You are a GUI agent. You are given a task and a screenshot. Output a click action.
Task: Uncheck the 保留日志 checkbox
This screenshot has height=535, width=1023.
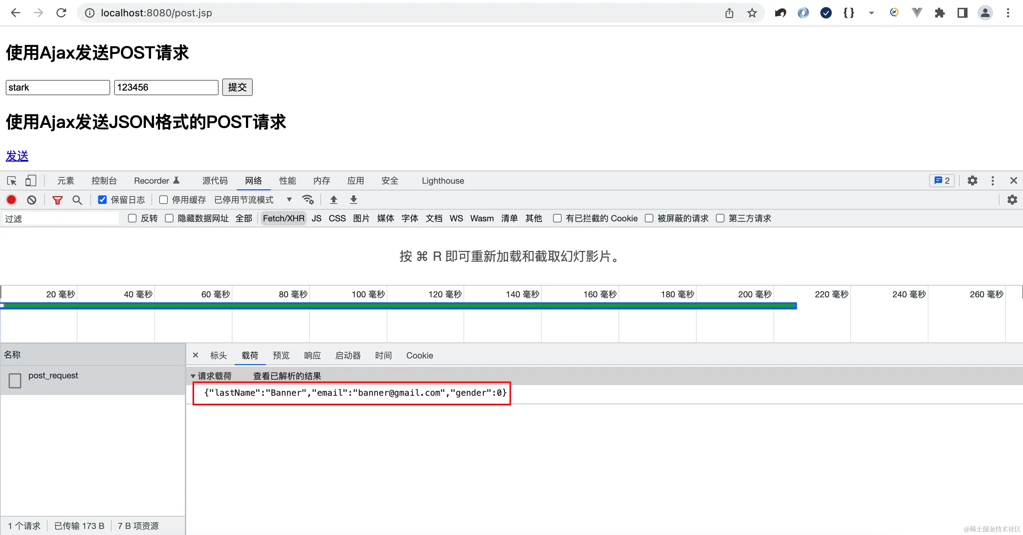click(x=102, y=200)
